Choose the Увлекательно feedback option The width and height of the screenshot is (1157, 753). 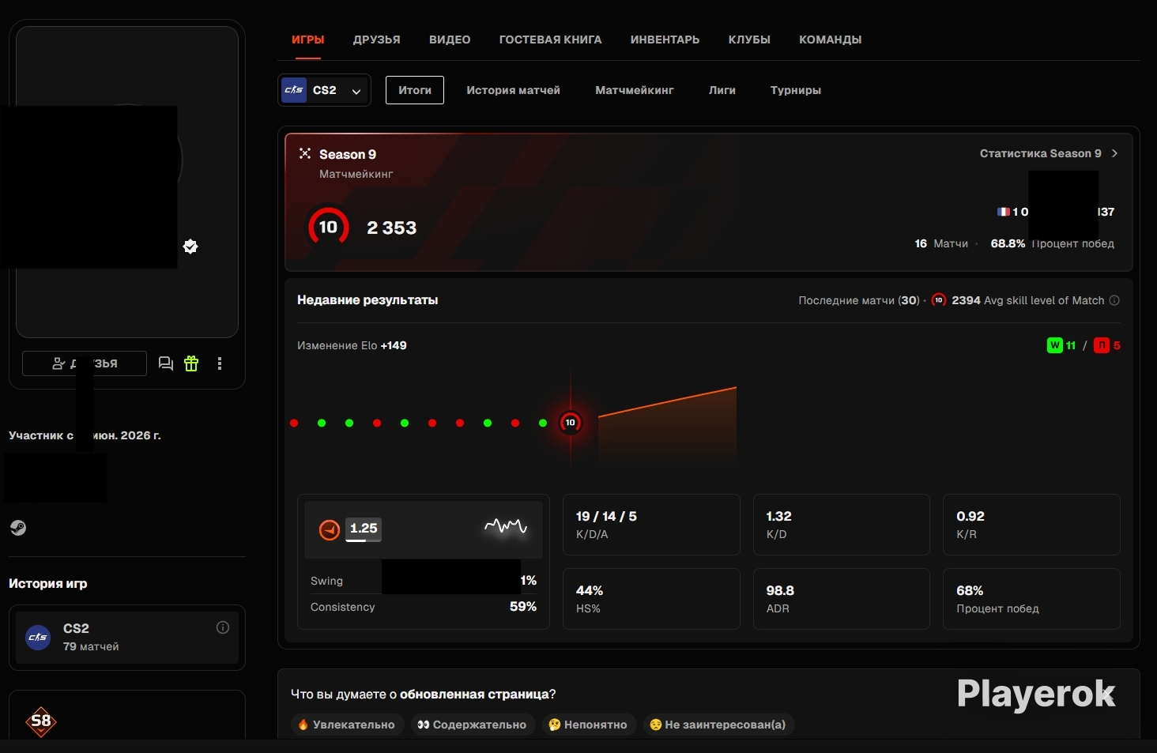click(x=348, y=725)
